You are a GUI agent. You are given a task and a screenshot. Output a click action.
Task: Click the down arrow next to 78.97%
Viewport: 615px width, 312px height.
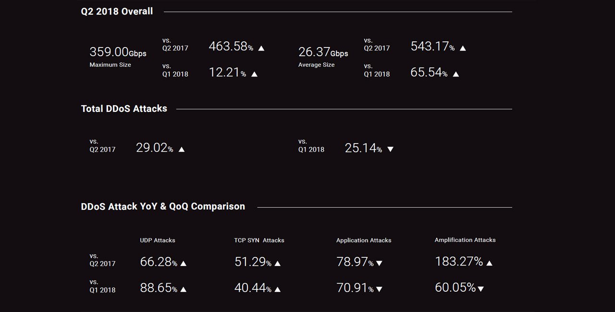(379, 263)
